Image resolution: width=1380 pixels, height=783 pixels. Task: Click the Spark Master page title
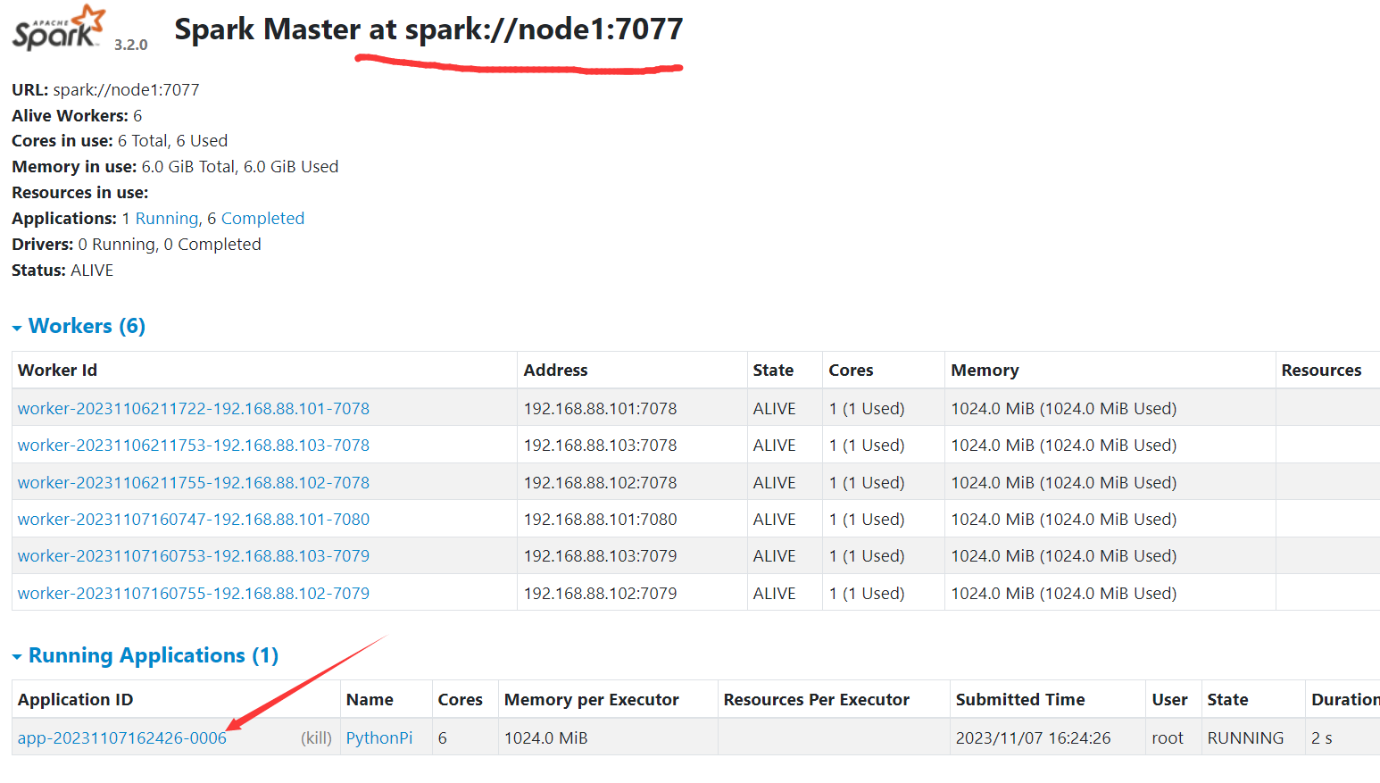point(428,29)
